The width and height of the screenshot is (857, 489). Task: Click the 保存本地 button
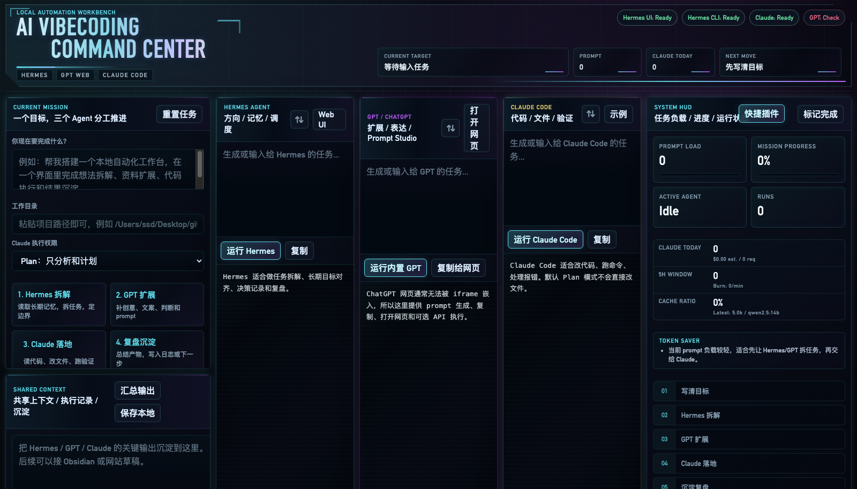point(137,413)
